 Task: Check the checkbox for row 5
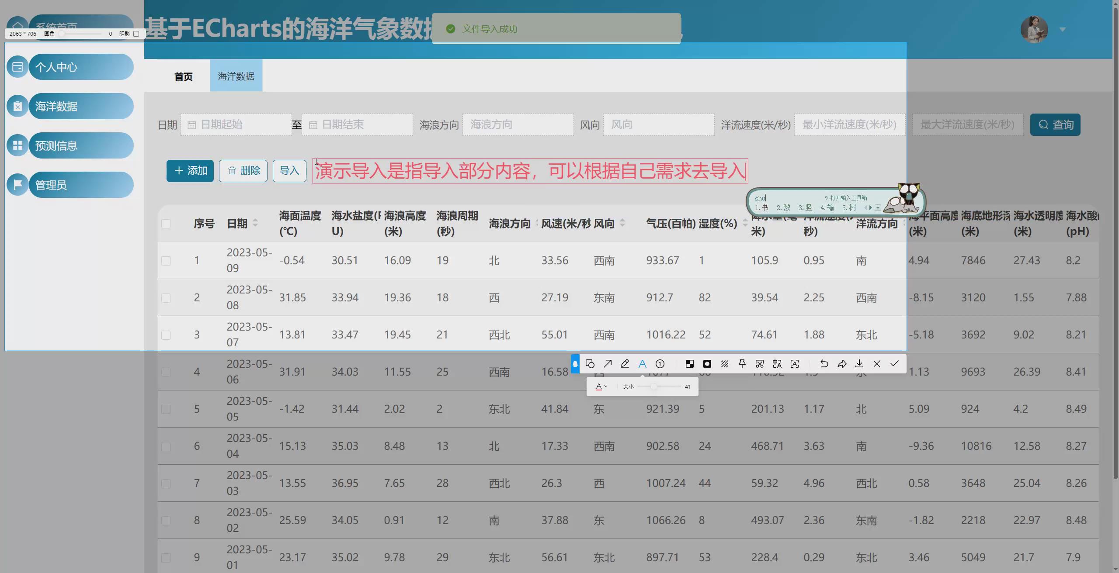[x=166, y=409]
